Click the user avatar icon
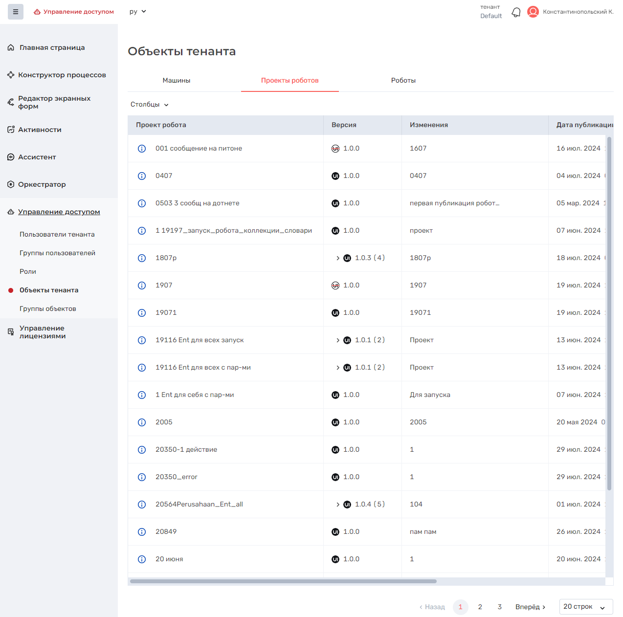The height and width of the screenshot is (617, 623). coord(533,12)
